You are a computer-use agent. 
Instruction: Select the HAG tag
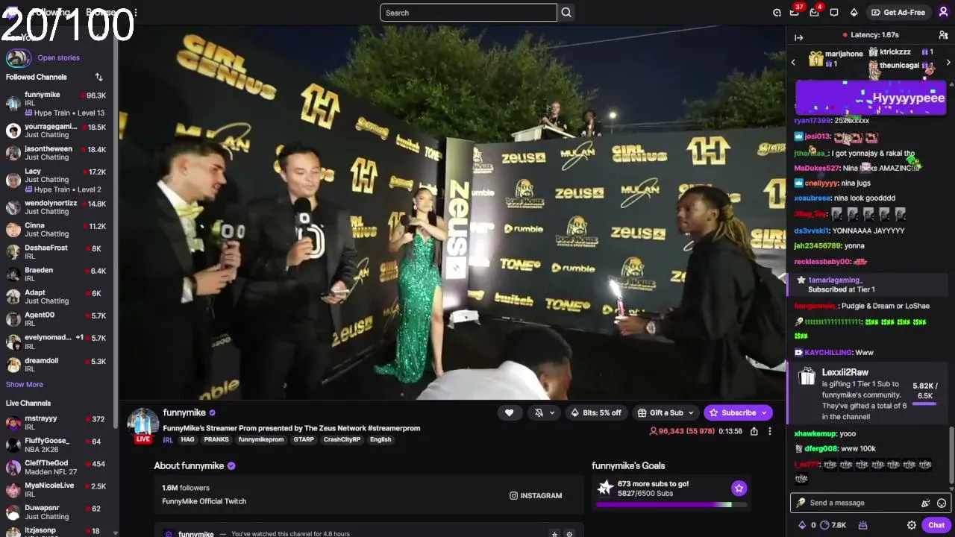187,439
